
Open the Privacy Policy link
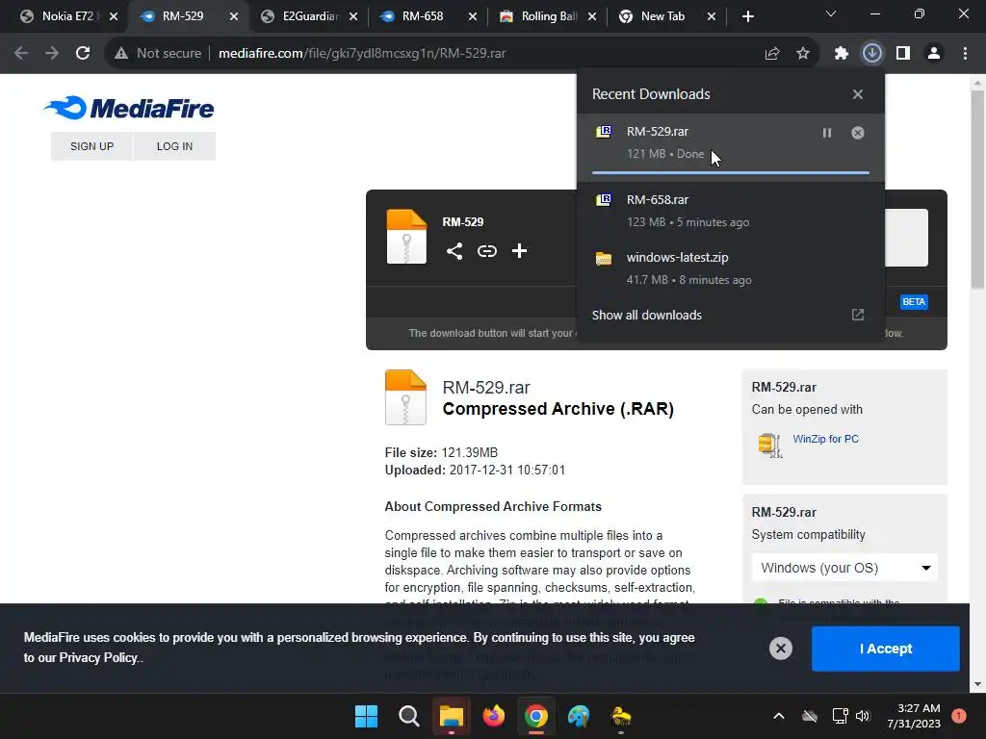point(98,657)
